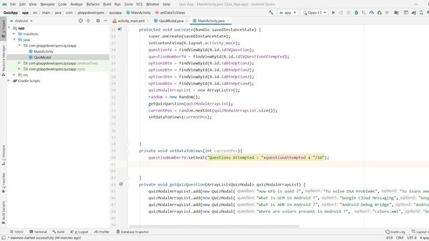Image resolution: width=429 pixels, height=241 pixels.
Task: Open Project Structure folder icon in toolbar
Action: (x=396, y=13)
